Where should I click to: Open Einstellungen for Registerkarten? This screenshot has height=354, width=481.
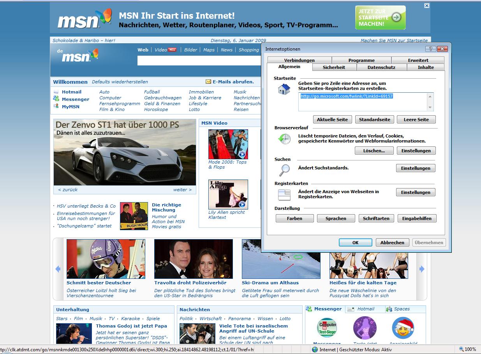click(416, 192)
